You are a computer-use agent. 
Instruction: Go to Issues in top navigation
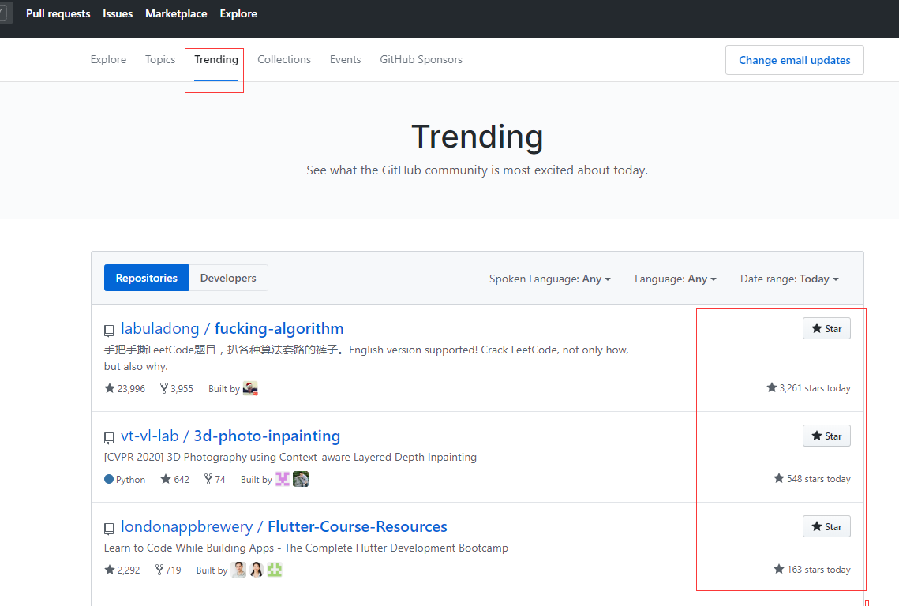(118, 13)
